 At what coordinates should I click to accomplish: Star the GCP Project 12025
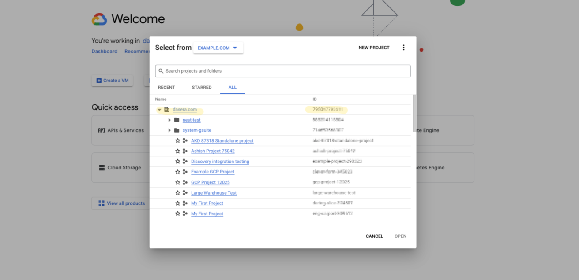click(x=178, y=182)
